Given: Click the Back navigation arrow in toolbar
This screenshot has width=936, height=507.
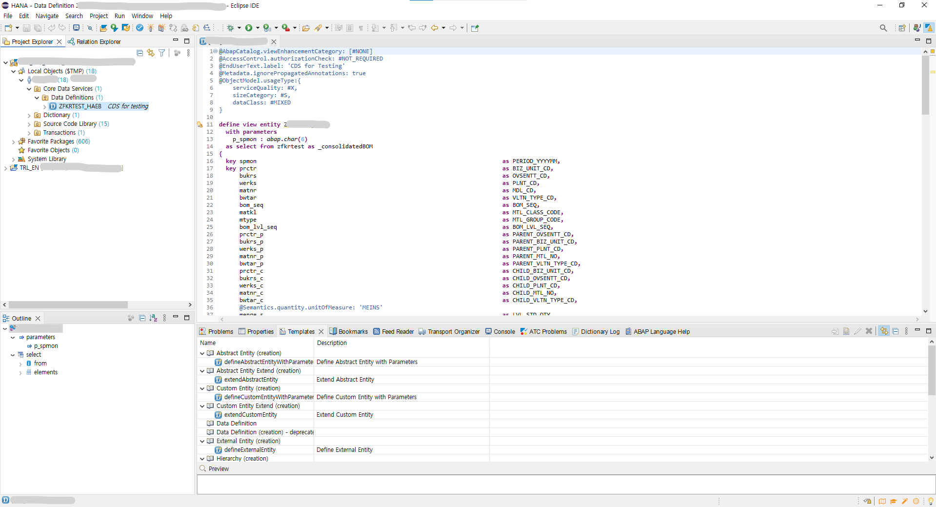Looking at the screenshot, I should coord(434,28).
